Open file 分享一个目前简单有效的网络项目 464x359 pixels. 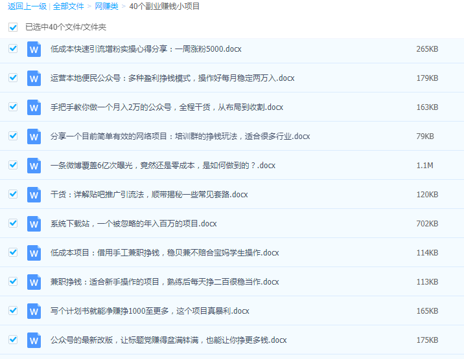click(x=180, y=136)
